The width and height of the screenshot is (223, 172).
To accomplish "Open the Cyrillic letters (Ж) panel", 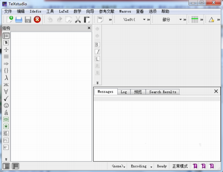I will point(6,85).
